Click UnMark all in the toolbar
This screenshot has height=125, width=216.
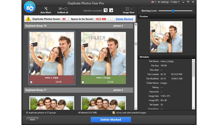click(63, 10)
